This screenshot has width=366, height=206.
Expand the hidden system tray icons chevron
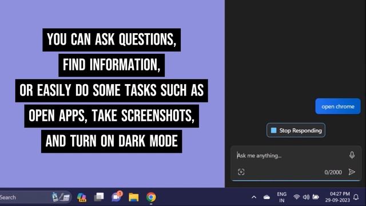click(x=254, y=197)
